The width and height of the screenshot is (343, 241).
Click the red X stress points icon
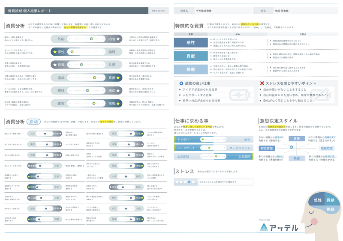pyautogui.click(x=262, y=83)
